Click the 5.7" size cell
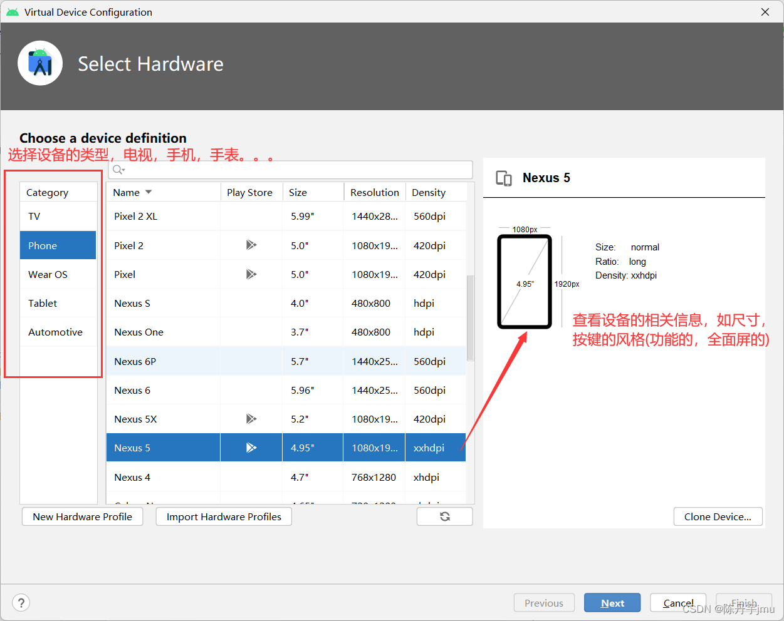784x621 pixels. pos(313,361)
